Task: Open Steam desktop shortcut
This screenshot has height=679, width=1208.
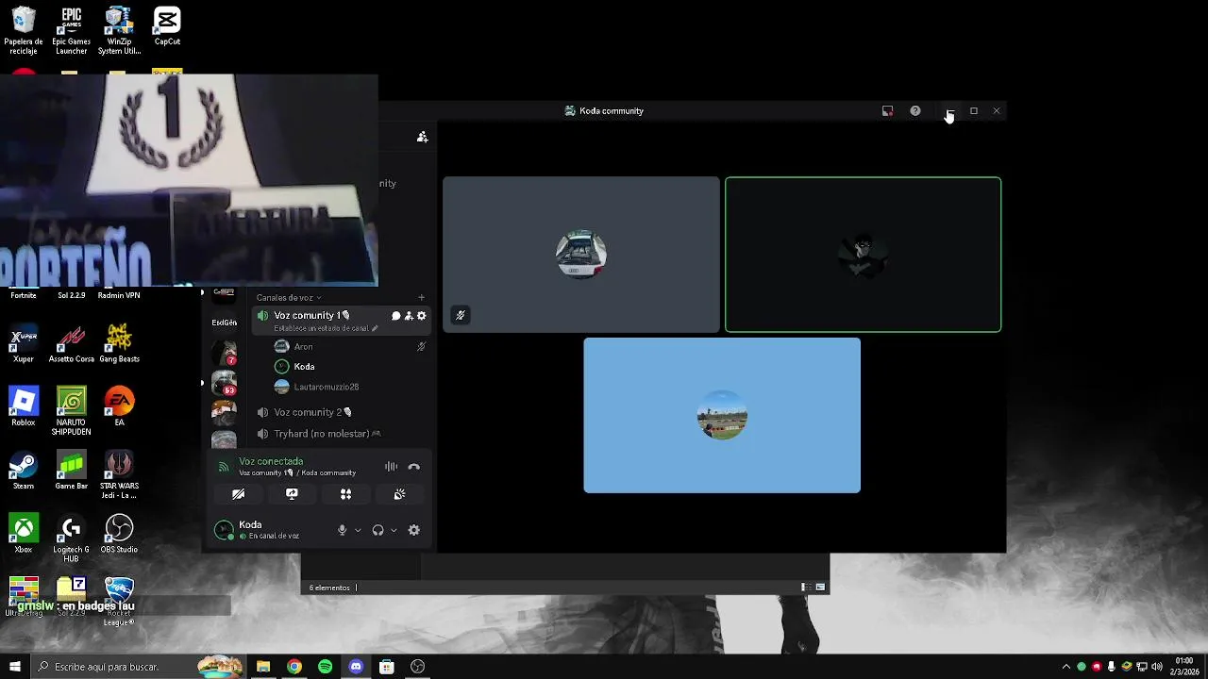Action: 24,471
